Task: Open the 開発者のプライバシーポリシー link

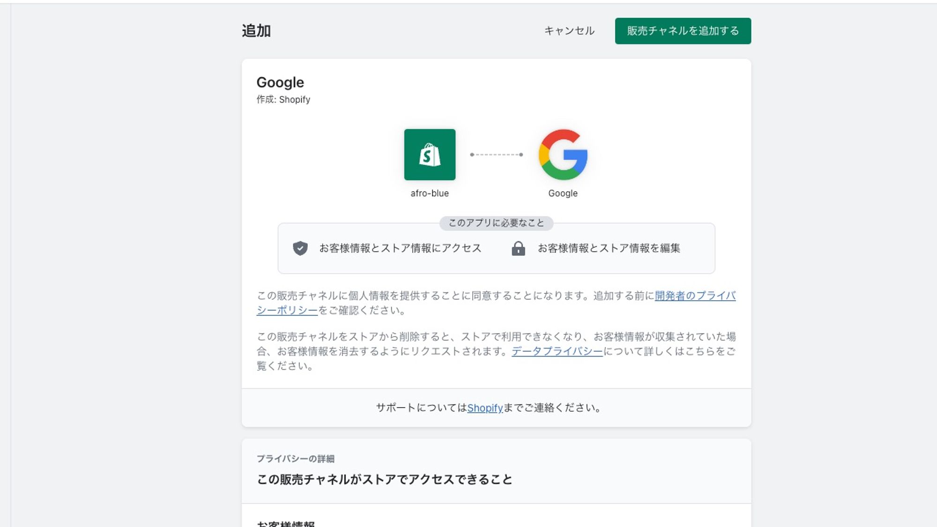Action: (x=695, y=296)
